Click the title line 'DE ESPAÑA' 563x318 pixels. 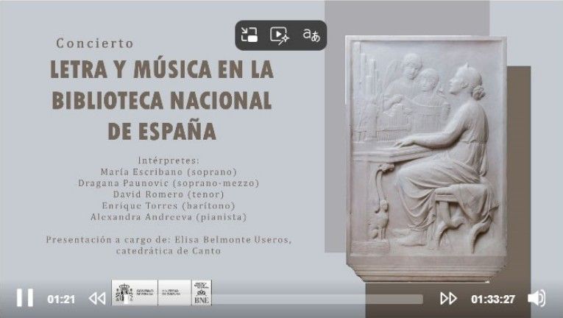click(x=162, y=131)
